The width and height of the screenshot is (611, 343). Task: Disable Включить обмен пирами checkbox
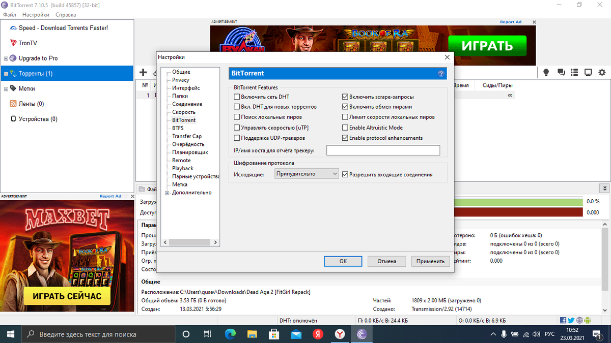[x=345, y=107]
